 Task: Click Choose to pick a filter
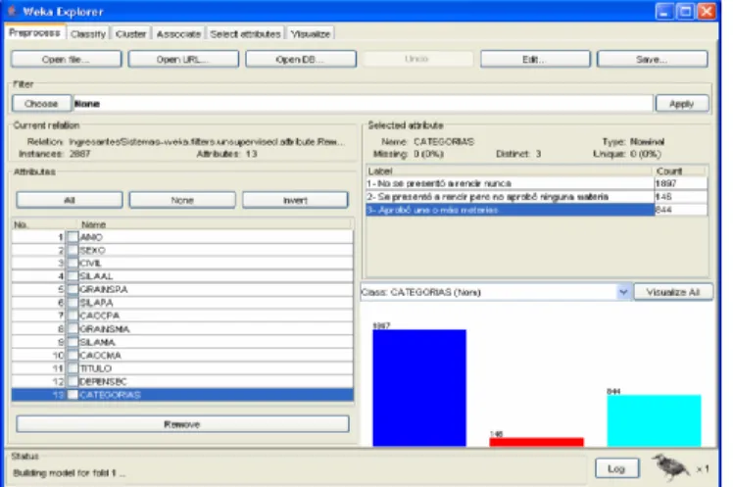(x=41, y=103)
